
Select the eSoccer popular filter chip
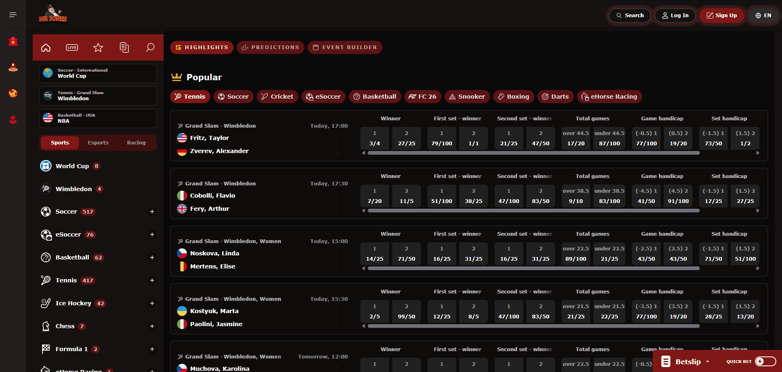click(x=324, y=97)
